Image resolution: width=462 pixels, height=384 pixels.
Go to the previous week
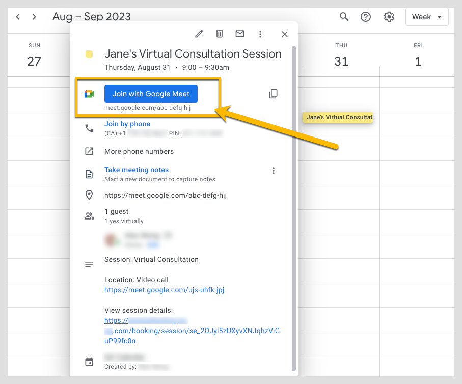(18, 17)
